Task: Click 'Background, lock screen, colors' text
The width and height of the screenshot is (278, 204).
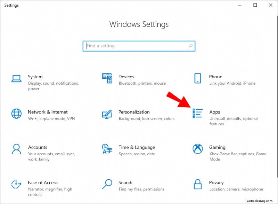Action: point(147,119)
